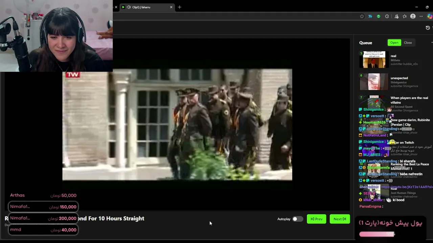Click the pink donation goal progress bar
Image resolution: width=433 pixels, height=243 pixels.
(x=377, y=234)
